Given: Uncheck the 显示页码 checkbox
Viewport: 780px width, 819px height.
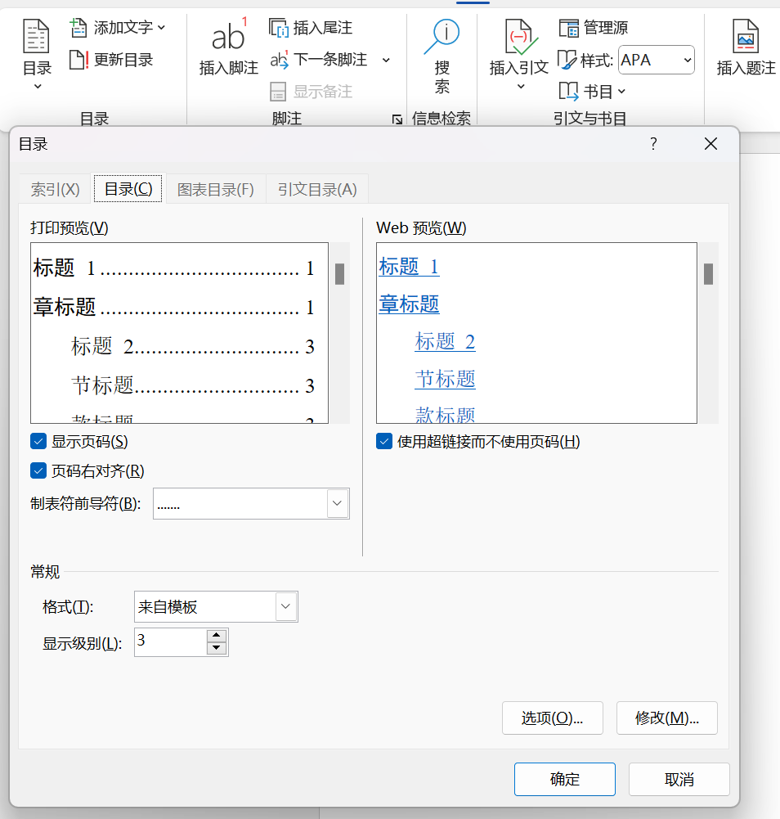Looking at the screenshot, I should coord(38,442).
